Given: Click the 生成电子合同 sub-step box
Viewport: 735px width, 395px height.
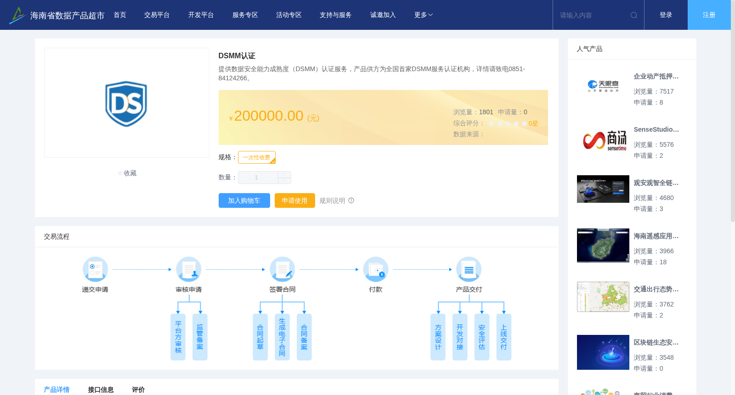Looking at the screenshot, I should (x=282, y=337).
